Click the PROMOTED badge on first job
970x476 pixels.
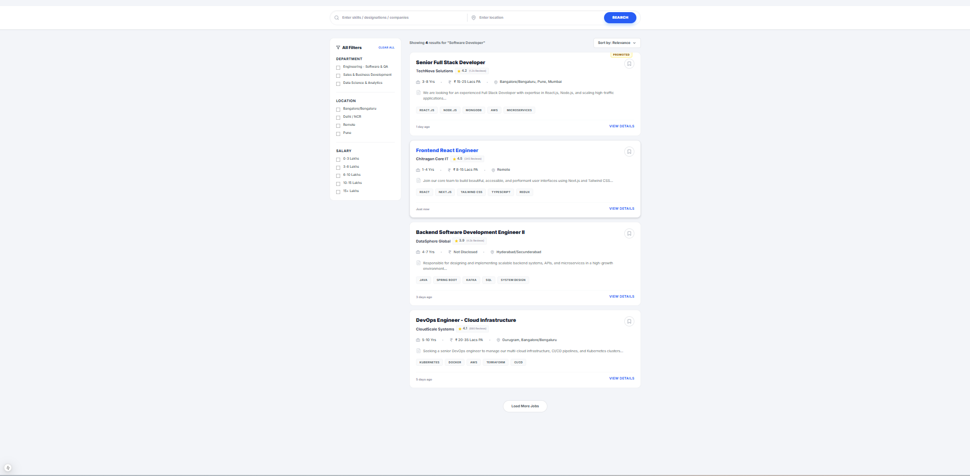pos(621,55)
